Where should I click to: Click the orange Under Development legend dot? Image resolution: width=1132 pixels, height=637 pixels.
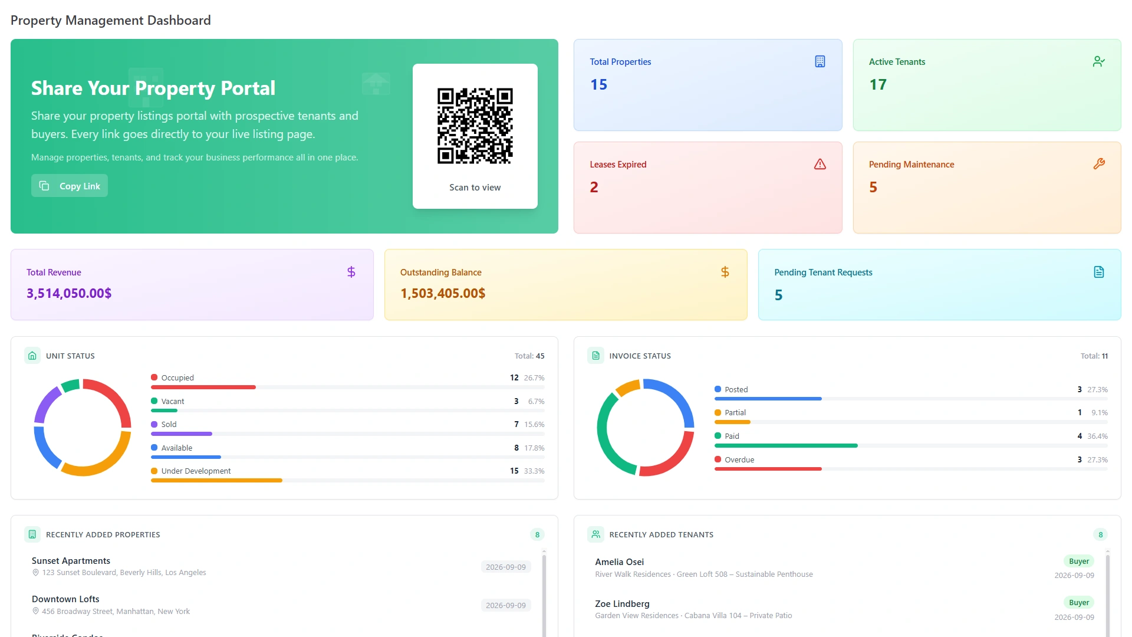[154, 471]
